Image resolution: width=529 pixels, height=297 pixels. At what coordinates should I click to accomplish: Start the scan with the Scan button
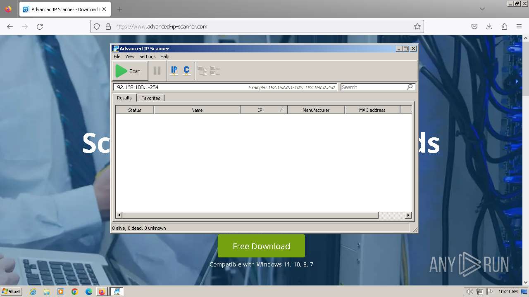point(130,71)
